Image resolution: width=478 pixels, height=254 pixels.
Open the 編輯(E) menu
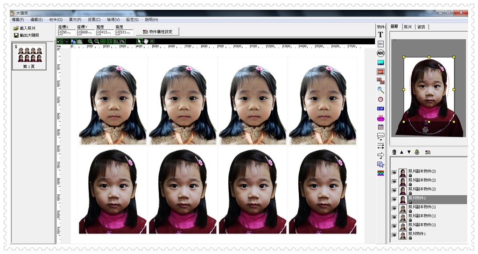pos(36,20)
